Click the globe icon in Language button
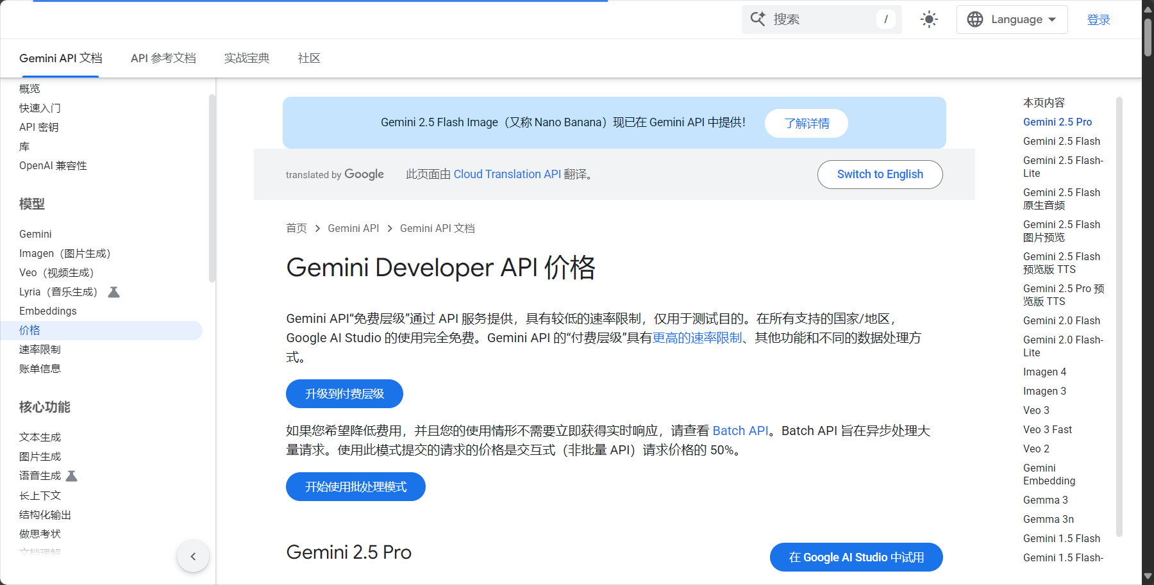 [975, 19]
